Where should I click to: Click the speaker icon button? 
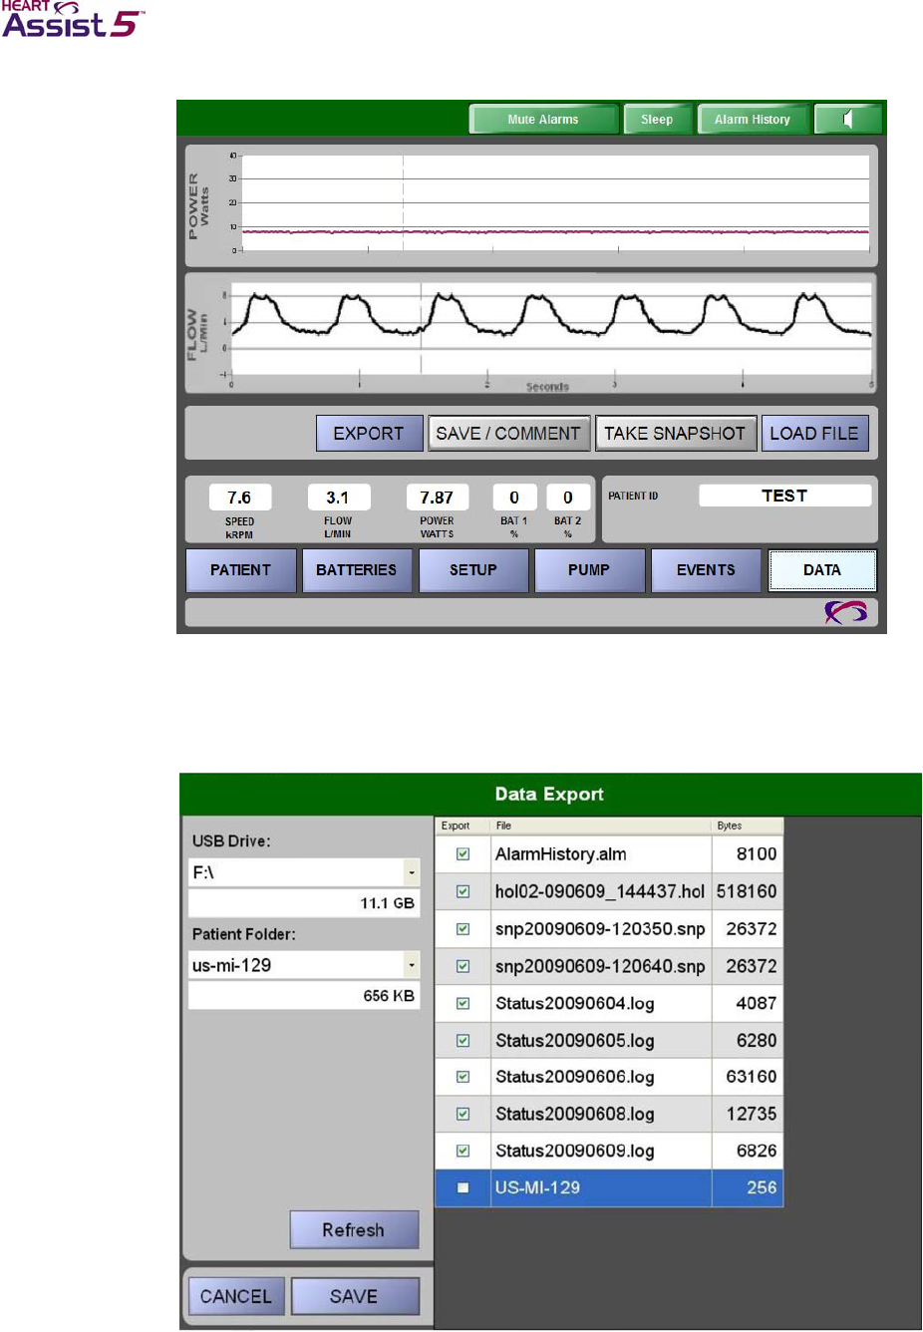[848, 120]
